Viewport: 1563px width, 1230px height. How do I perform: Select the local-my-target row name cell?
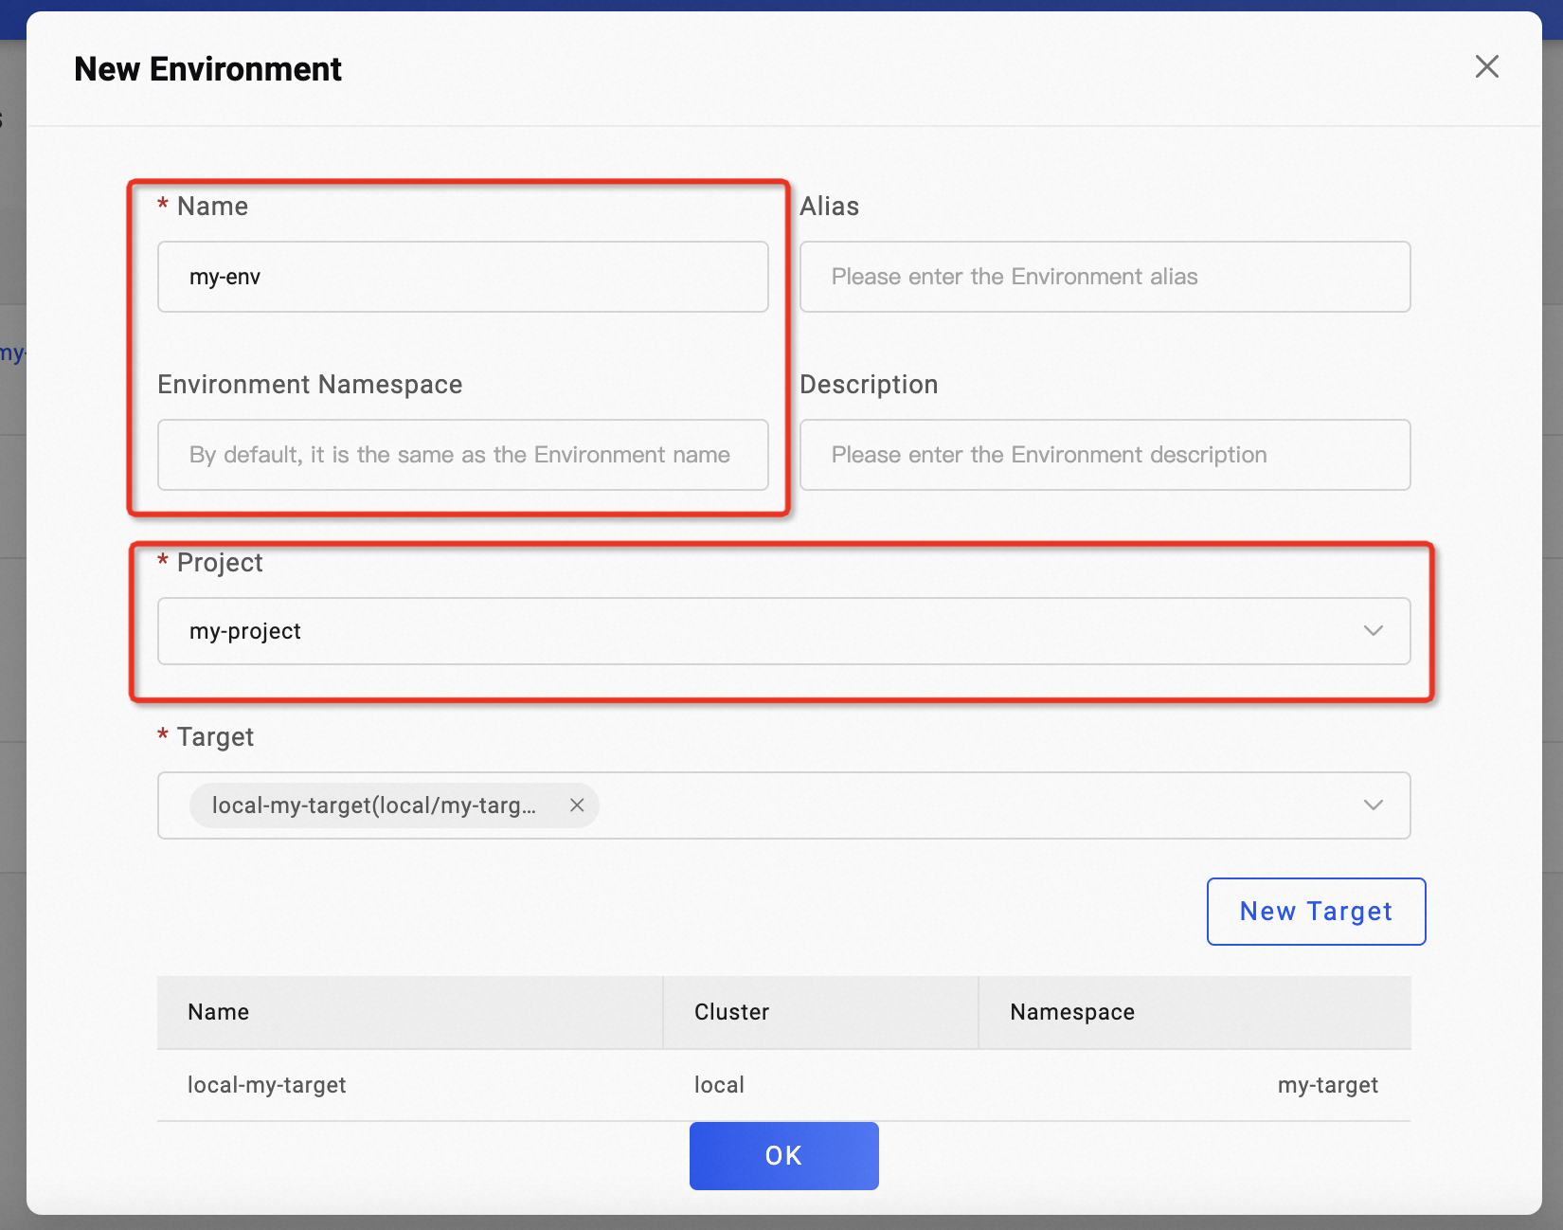pos(267,1085)
